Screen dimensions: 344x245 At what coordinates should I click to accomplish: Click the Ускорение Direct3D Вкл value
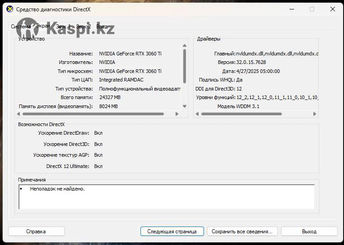coord(98,144)
